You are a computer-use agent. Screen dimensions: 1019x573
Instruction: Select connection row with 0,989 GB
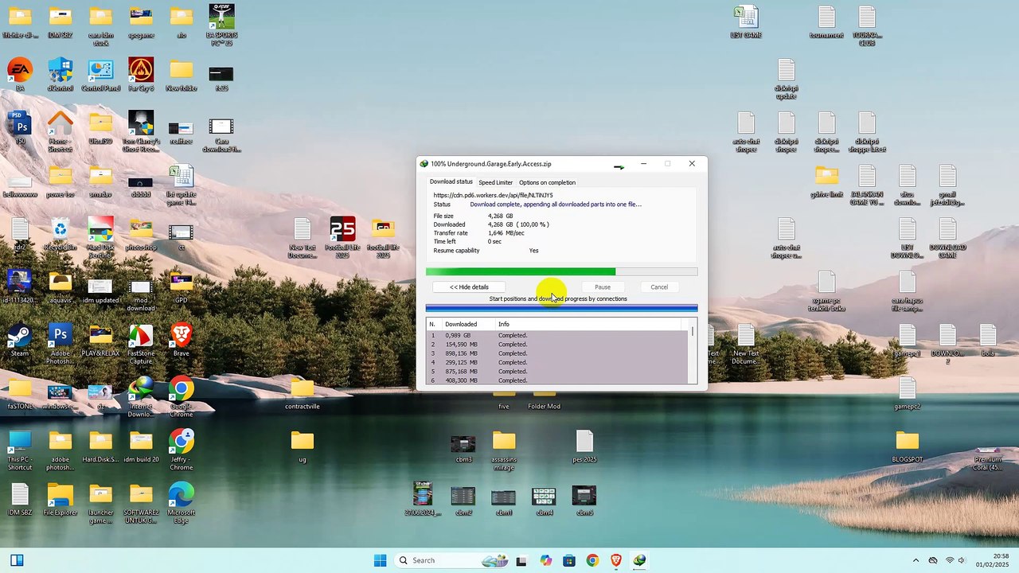point(557,335)
